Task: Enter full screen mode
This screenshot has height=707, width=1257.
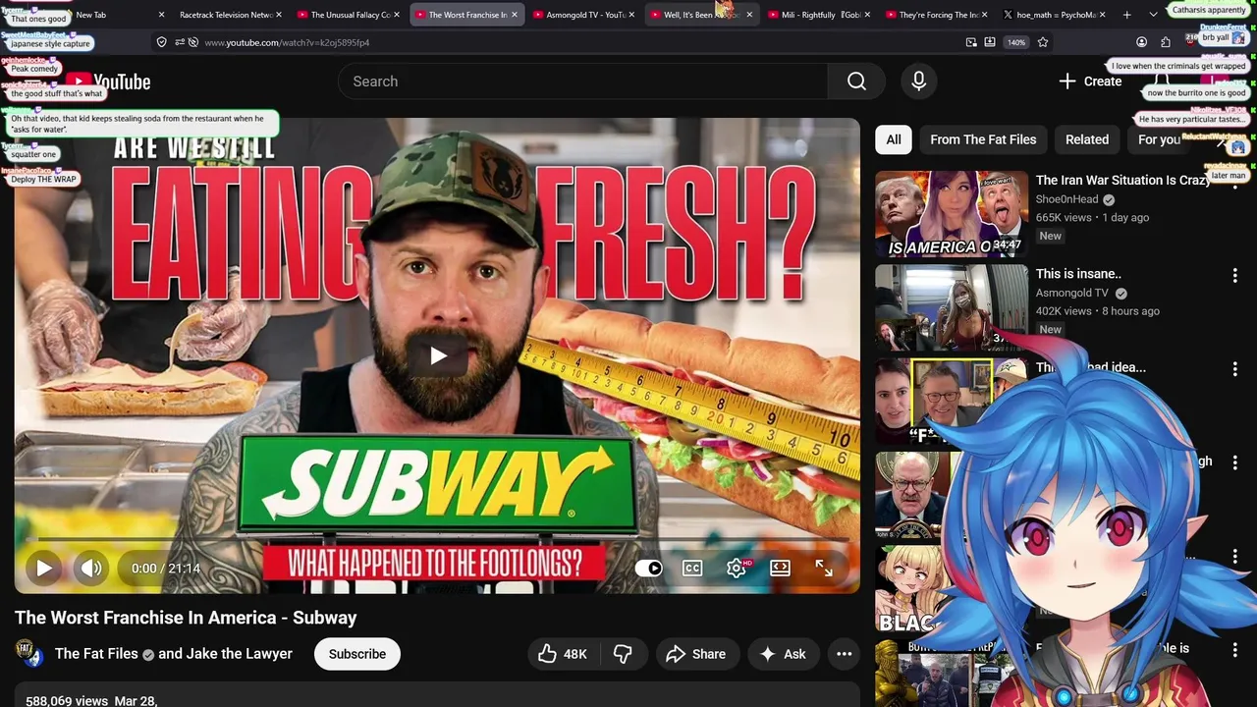Action: 824,568
